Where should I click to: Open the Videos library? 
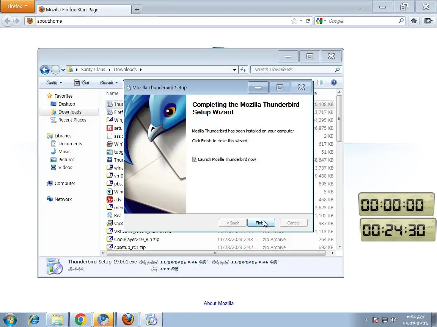pos(65,167)
